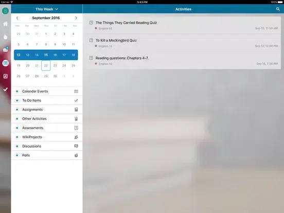
Task: Click the To Do Items checkmark icon
Action: (76, 100)
